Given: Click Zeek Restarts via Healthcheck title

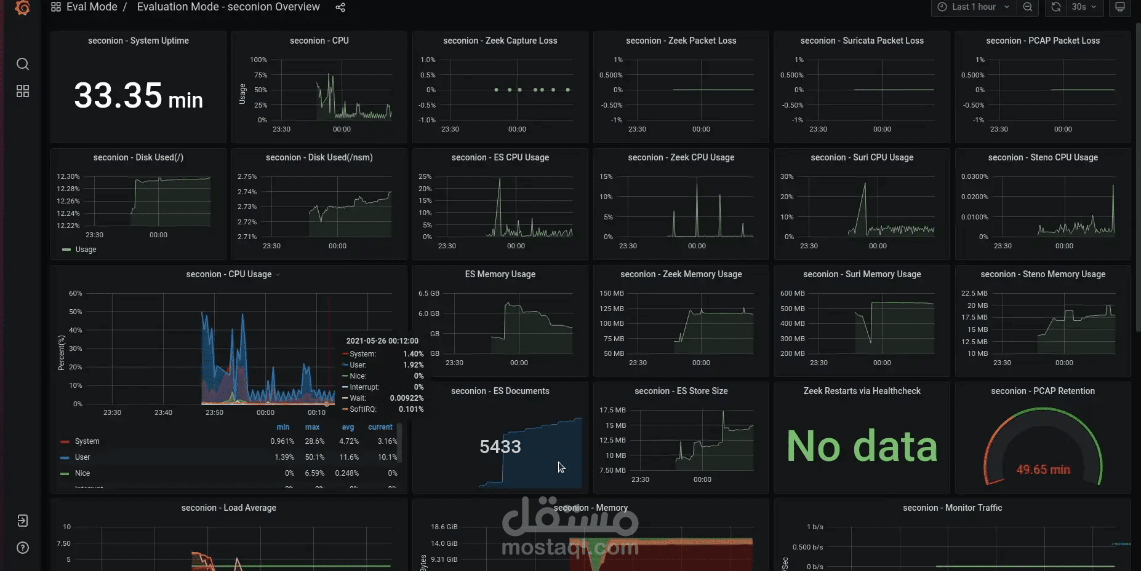Looking at the screenshot, I should click(x=862, y=391).
